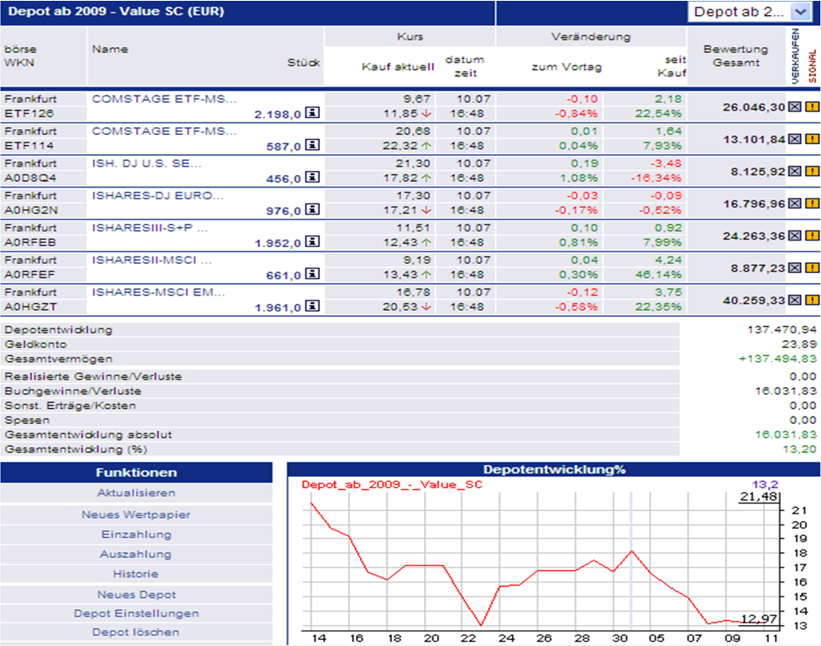Click info icon next to 2.198,0 pieces
821x646 pixels.
pyautogui.click(x=312, y=113)
